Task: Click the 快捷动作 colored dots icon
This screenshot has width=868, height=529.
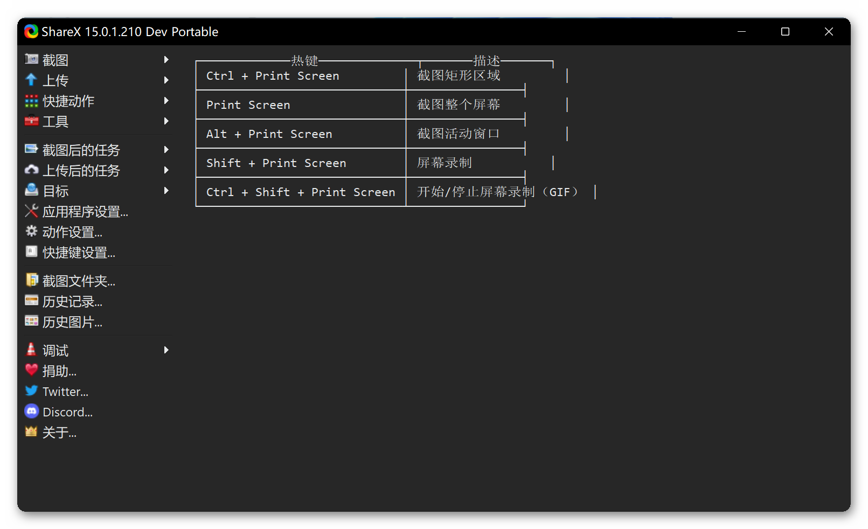Action: click(x=32, y=101)
